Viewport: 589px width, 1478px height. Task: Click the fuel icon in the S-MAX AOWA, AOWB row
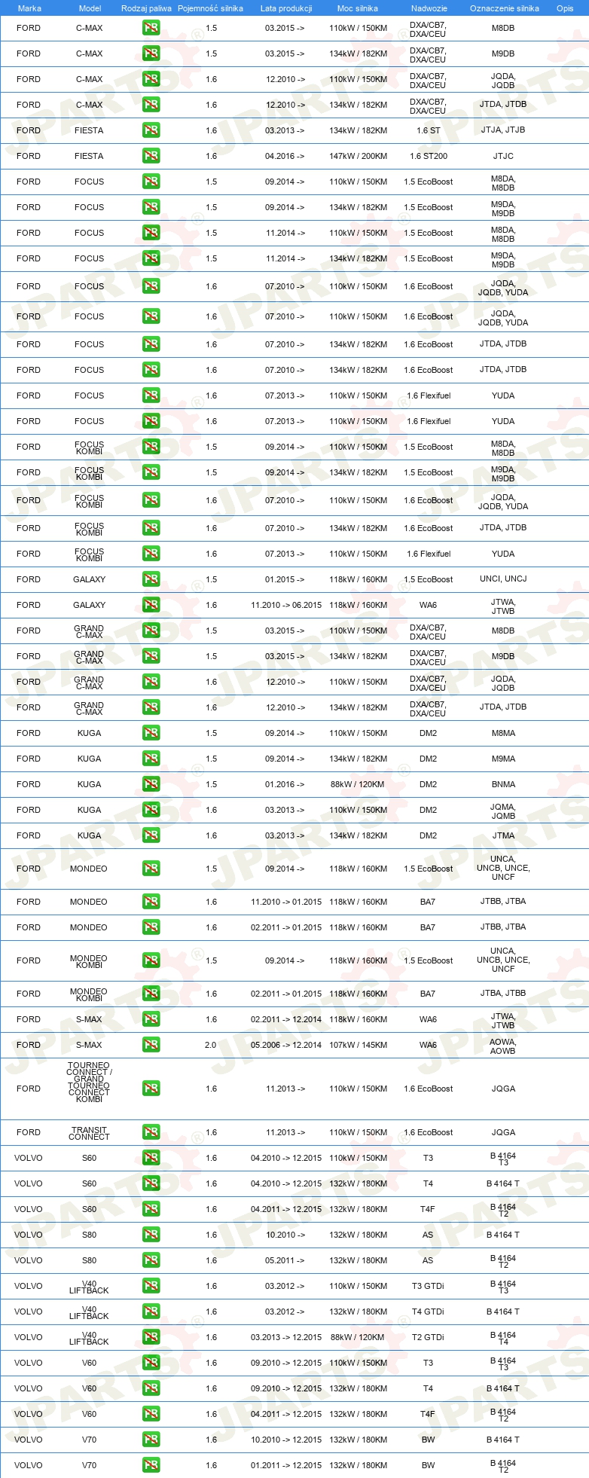pyautogui.click(x=151, y=1045)
